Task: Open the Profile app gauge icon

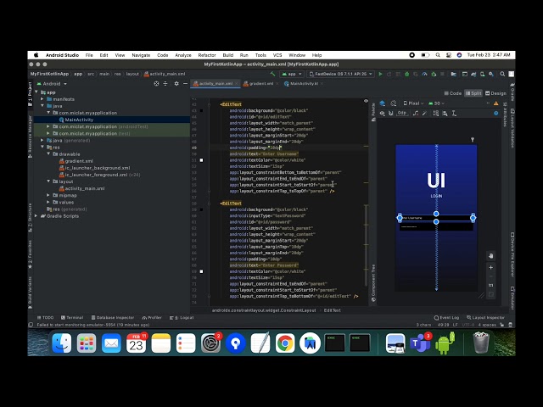Action: 424,74
